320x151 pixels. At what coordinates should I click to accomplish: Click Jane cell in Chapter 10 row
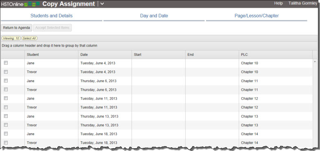[x=51, y=63]
